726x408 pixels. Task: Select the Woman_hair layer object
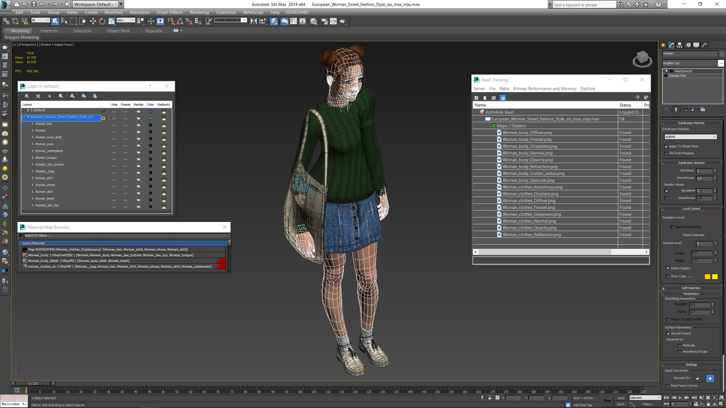[x=43, y=124]
